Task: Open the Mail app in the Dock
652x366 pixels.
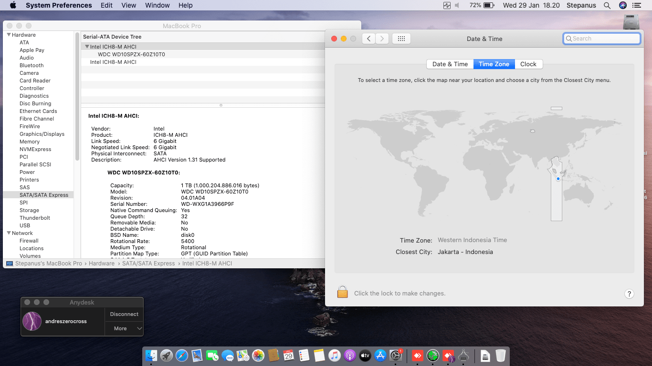Action: (x=197, y=355)
